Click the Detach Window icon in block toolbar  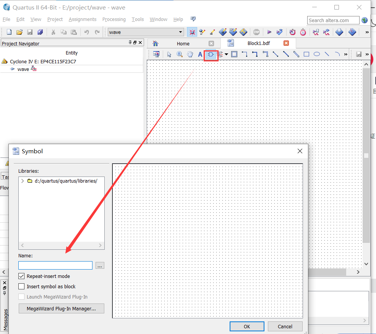pos(156,54)
